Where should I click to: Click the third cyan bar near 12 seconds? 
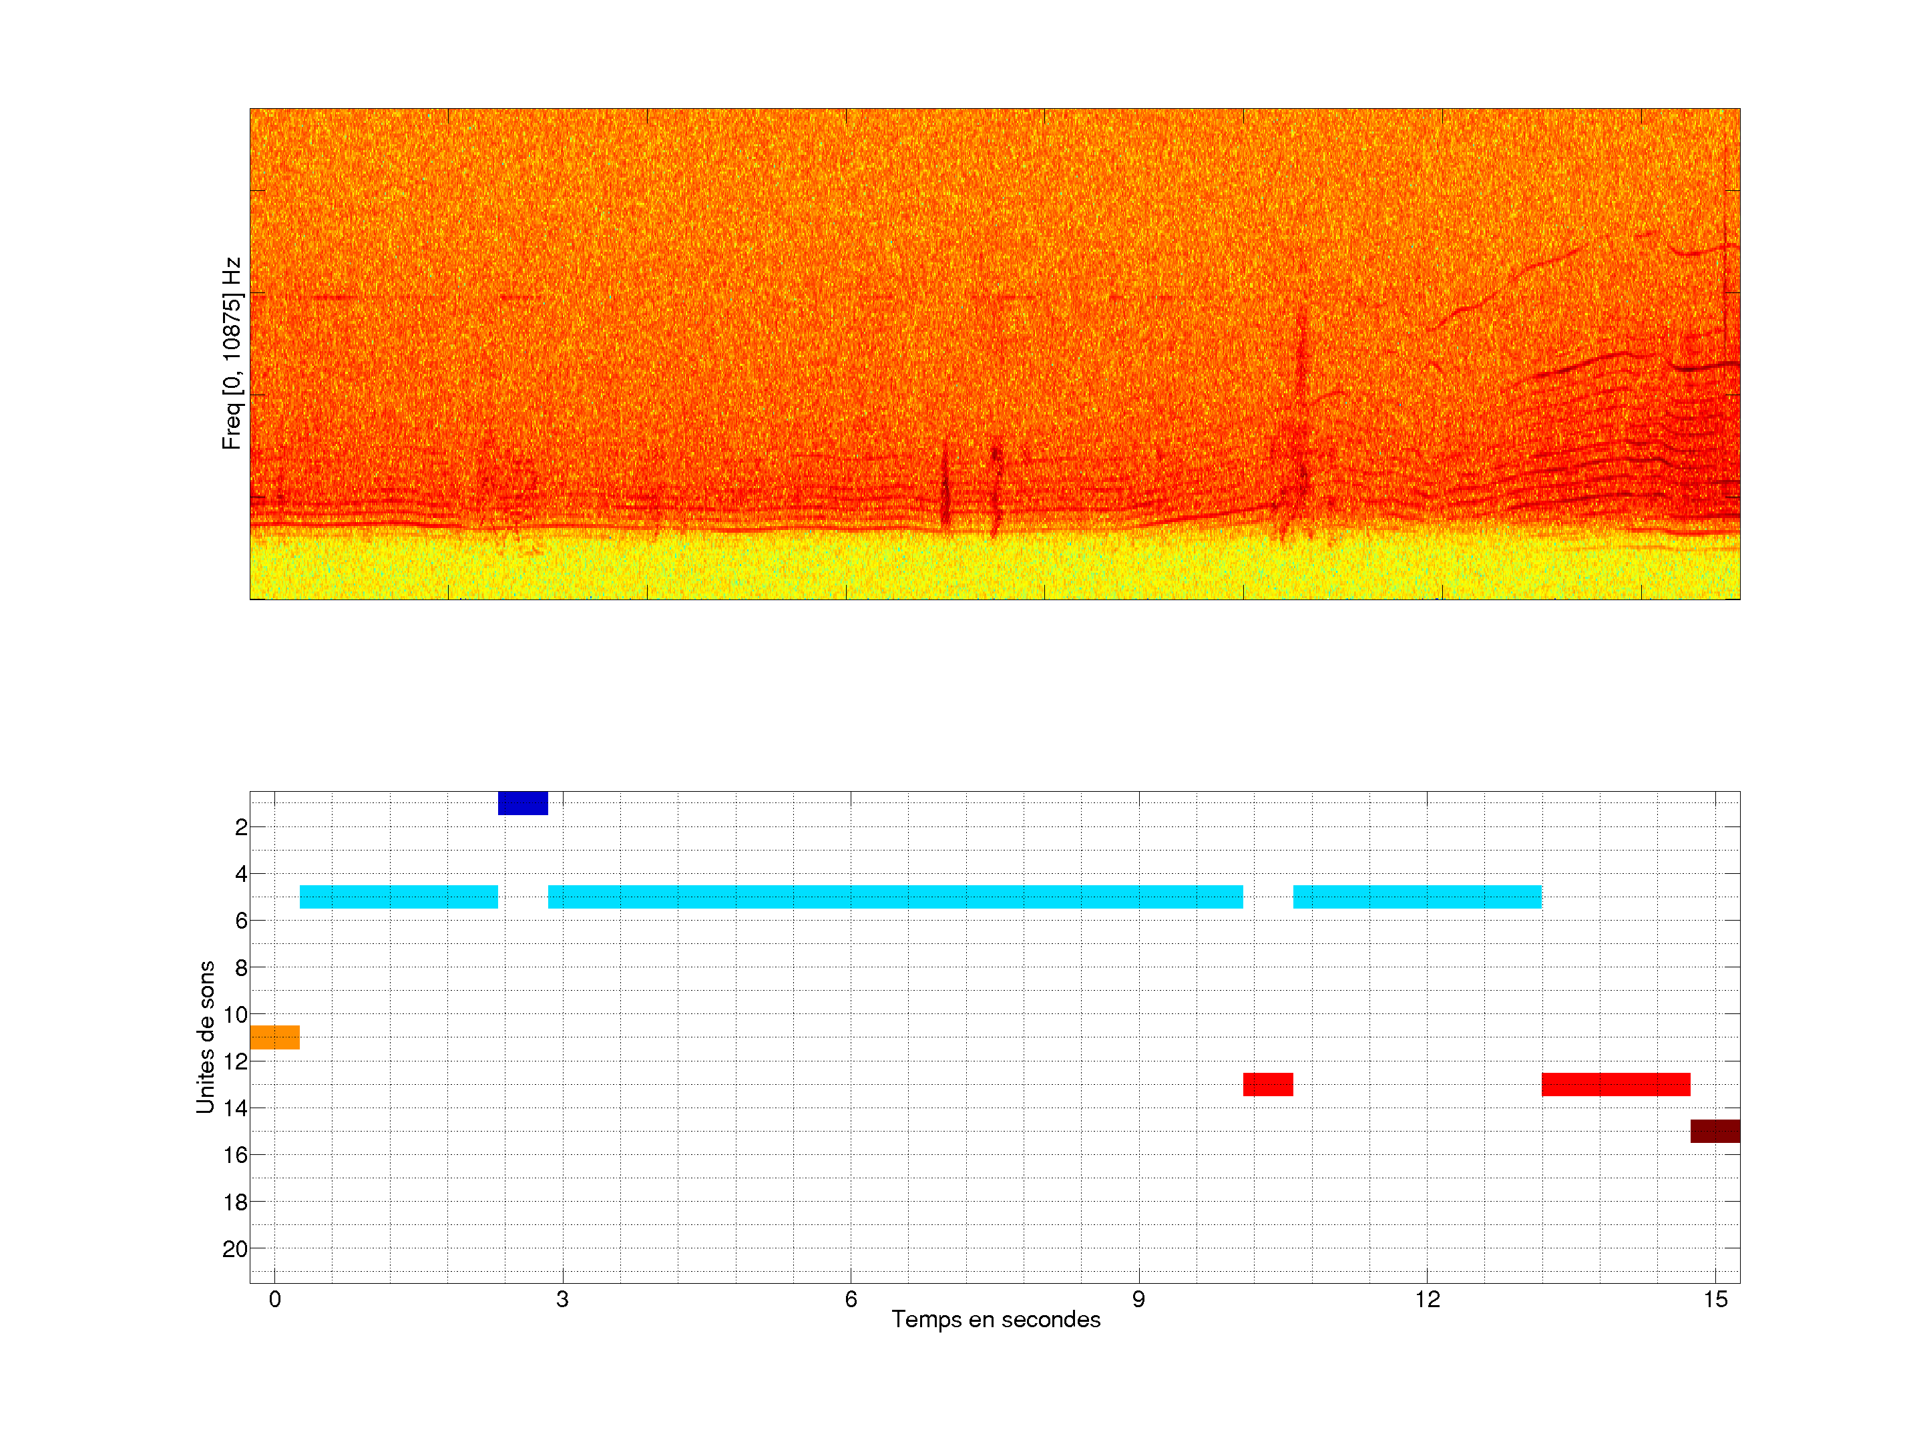click(x=1417, y=896)
